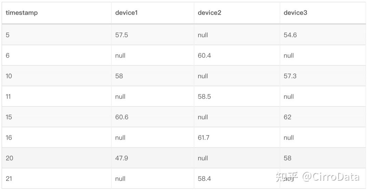
Task: Click the timestamp 21 cell
Action: pos(9,179)
